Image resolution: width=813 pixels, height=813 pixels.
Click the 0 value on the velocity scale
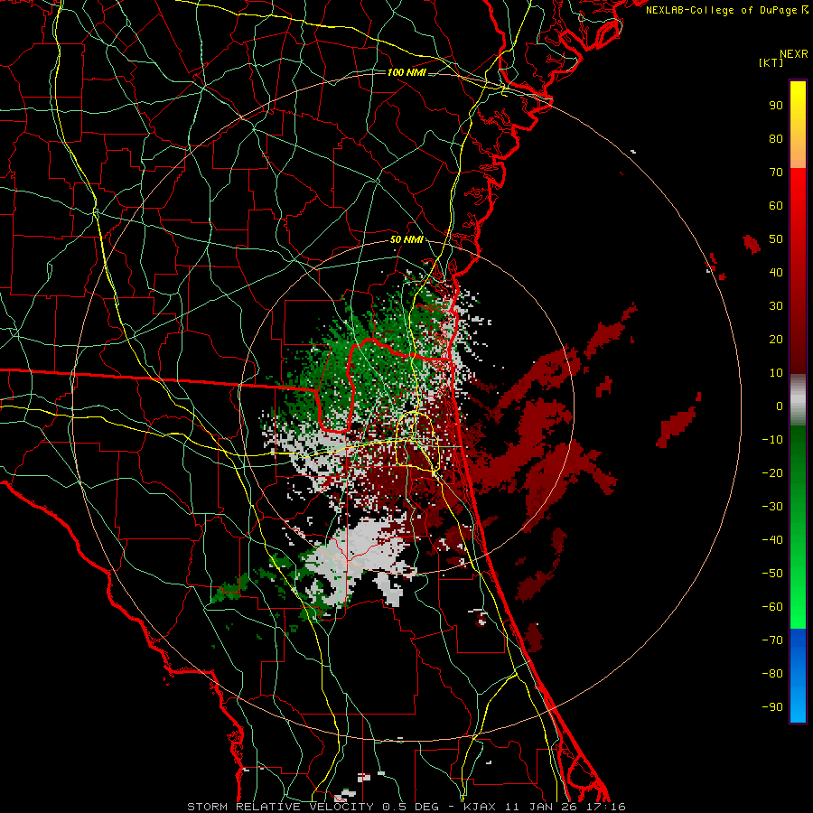pos(780,406)
